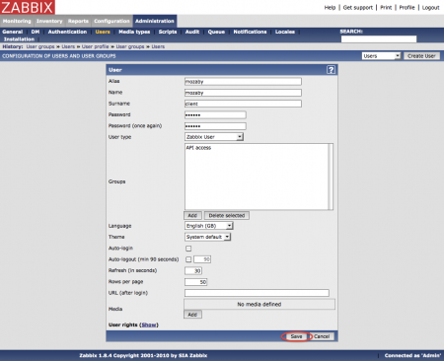Screen dimensions: 444x361
Task: Focus the Auto-logout seconds field
Action: click(202, 259)
